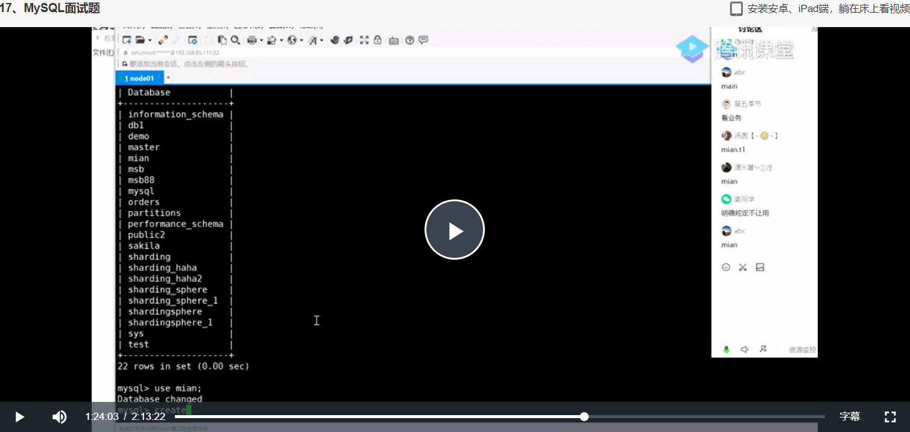The image size is (910, 432).
Task: Click the 菊五季节 user avatar
Action: click(727, 104)
